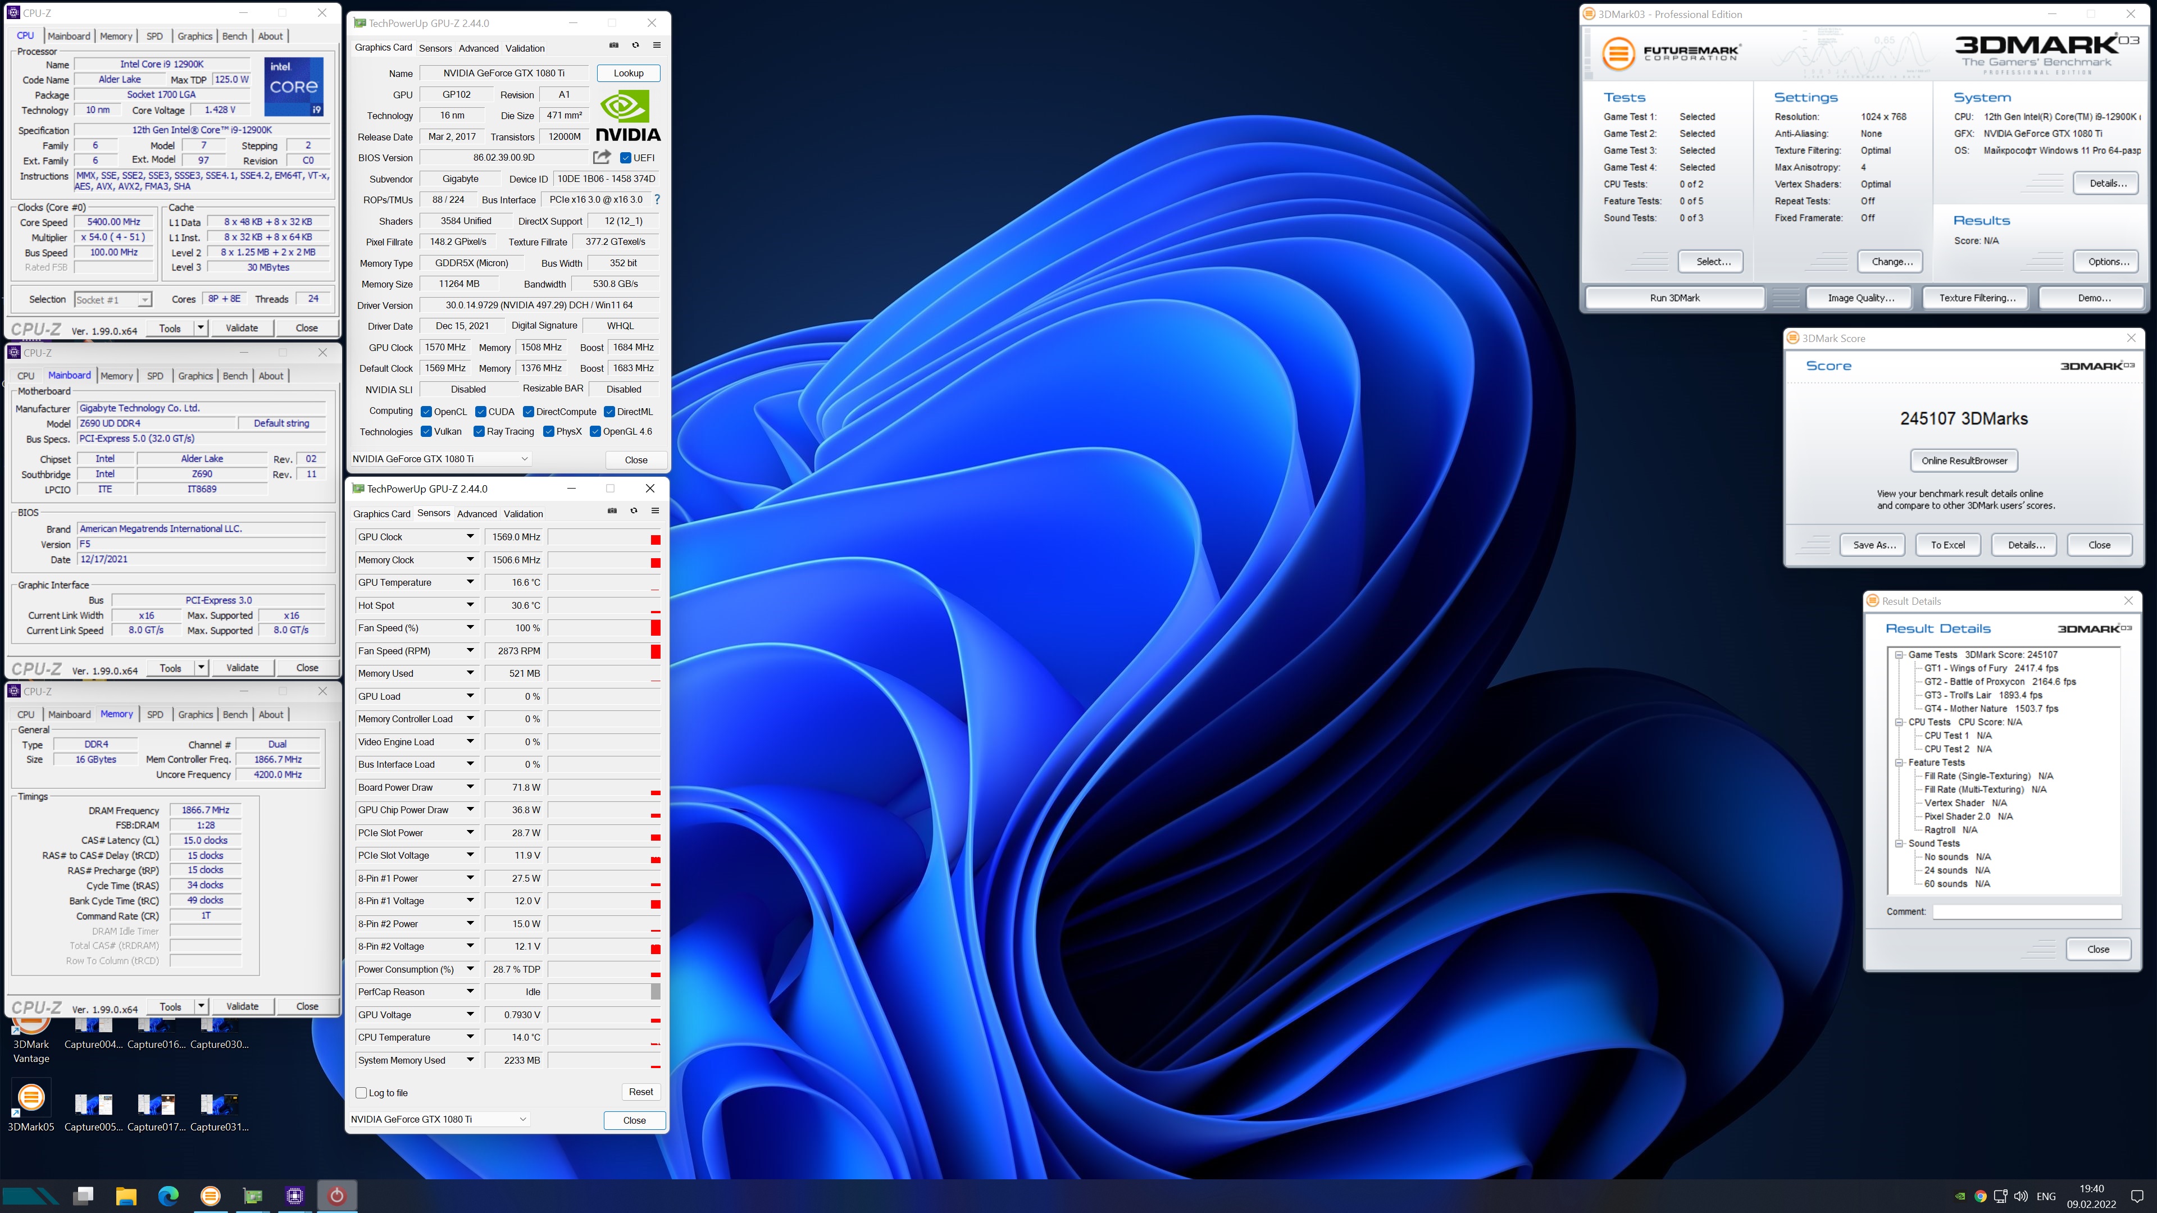Click Fan Speed (%) sensor graph bar
This screenshot has height=1213, width=2157.
(604, 628)
